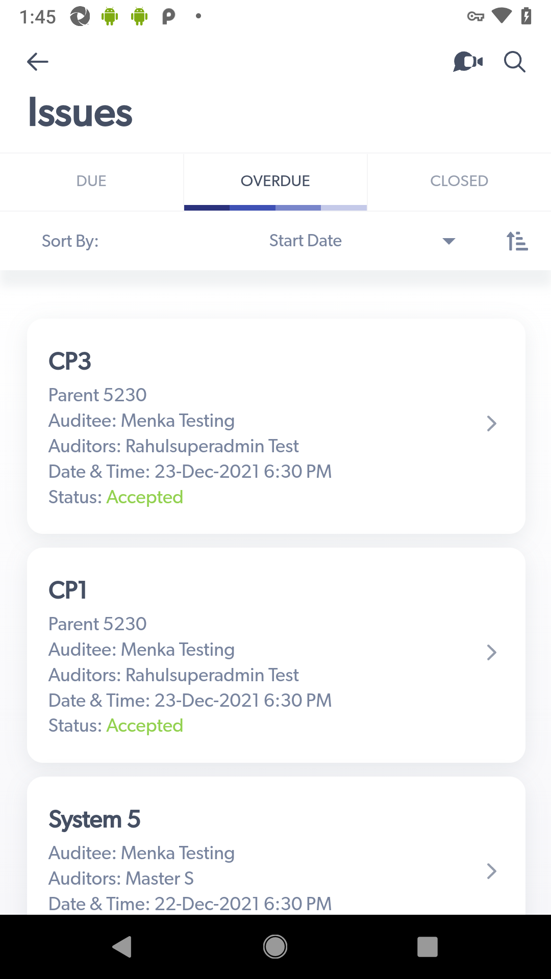Screen dimensions: 551x979
Task: Open VPN key status icon
Action: tap(475, 17)
